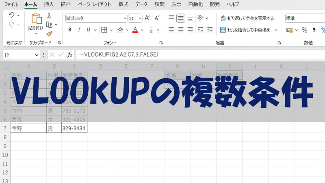Toggle Bold formatting
The width and height of the screenshot is (325, 183).
tap(69, 30)
